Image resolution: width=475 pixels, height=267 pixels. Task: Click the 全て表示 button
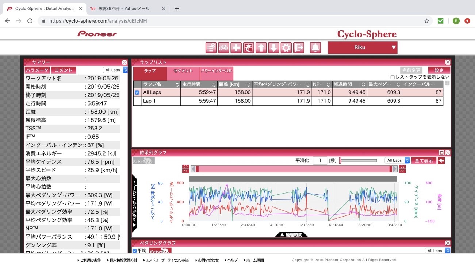coord(424,160)
